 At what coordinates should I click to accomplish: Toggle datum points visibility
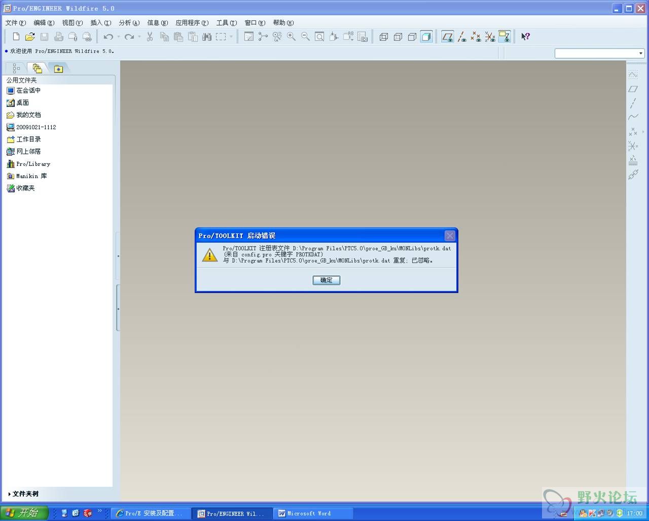click(x=476, y=36)
